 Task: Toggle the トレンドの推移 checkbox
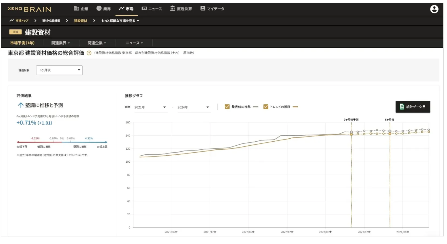(x=266, y=107)
